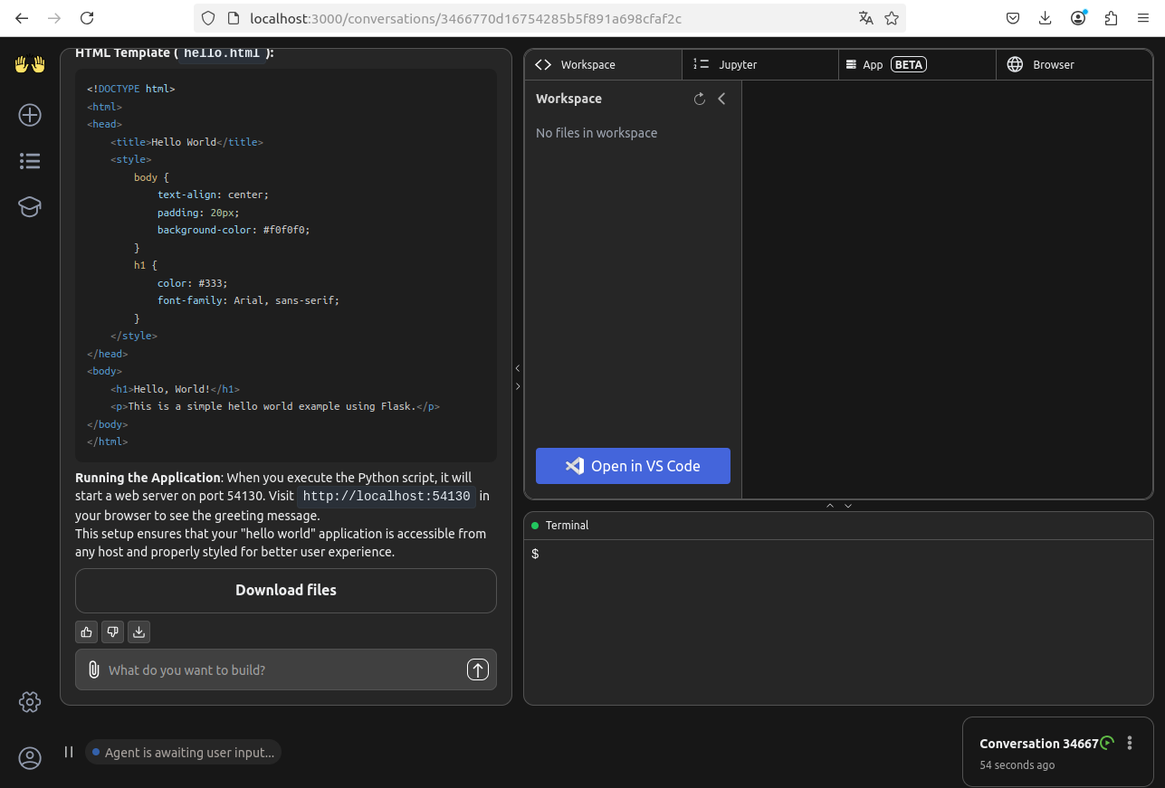Switch to the Jupyter tab
The height and width of the screenshot is (788, 1165).
(760, 64)
